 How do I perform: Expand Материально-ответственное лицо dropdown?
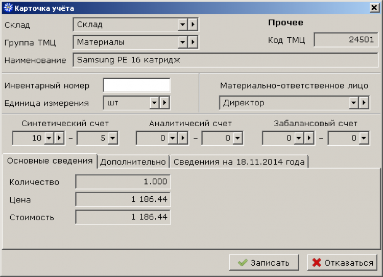click(x=354, y=103)
